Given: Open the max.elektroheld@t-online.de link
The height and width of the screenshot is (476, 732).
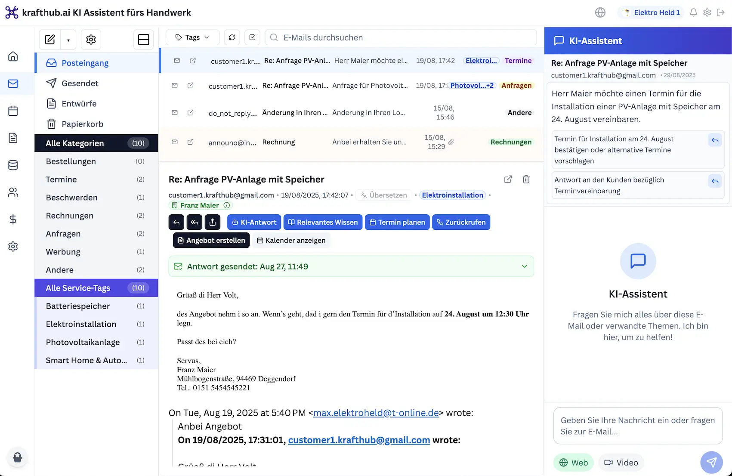Looking at the screenshot, I should click(x=375, y=413).
